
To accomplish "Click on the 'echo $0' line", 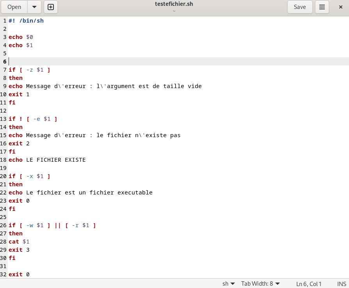I will (21, 37).
